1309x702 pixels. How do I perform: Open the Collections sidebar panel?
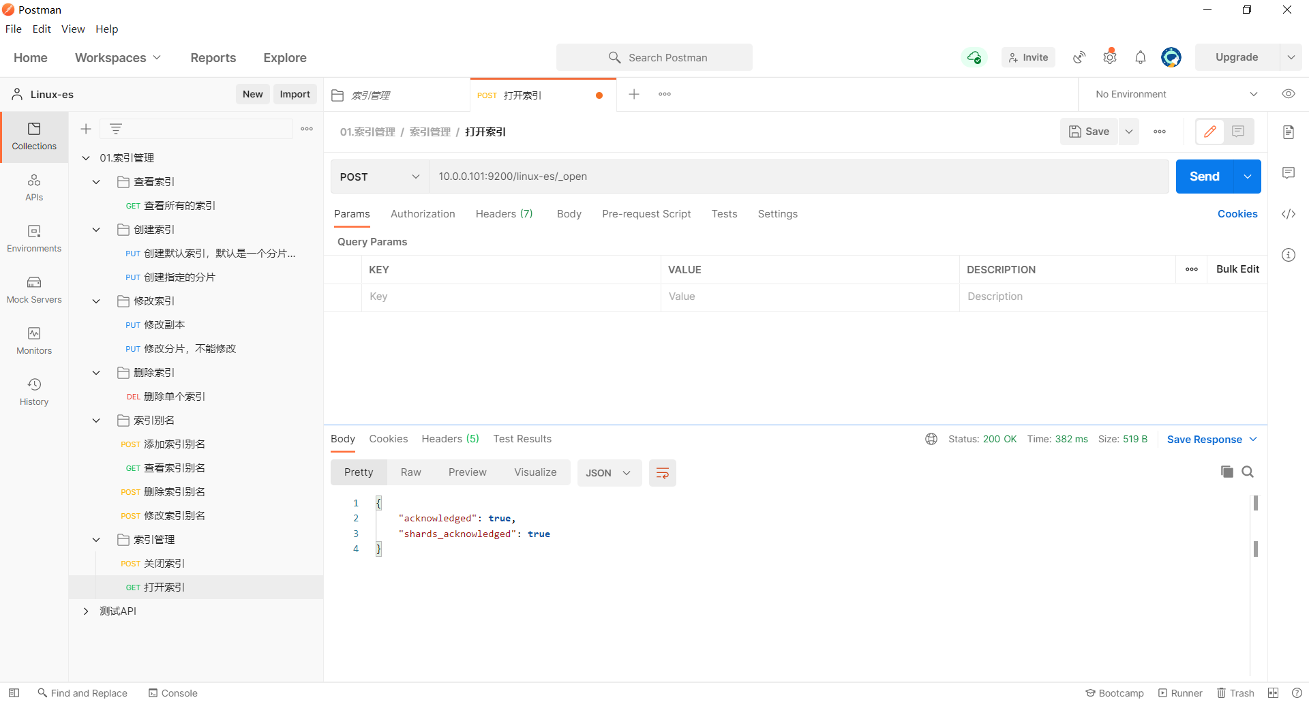[34, 137]
